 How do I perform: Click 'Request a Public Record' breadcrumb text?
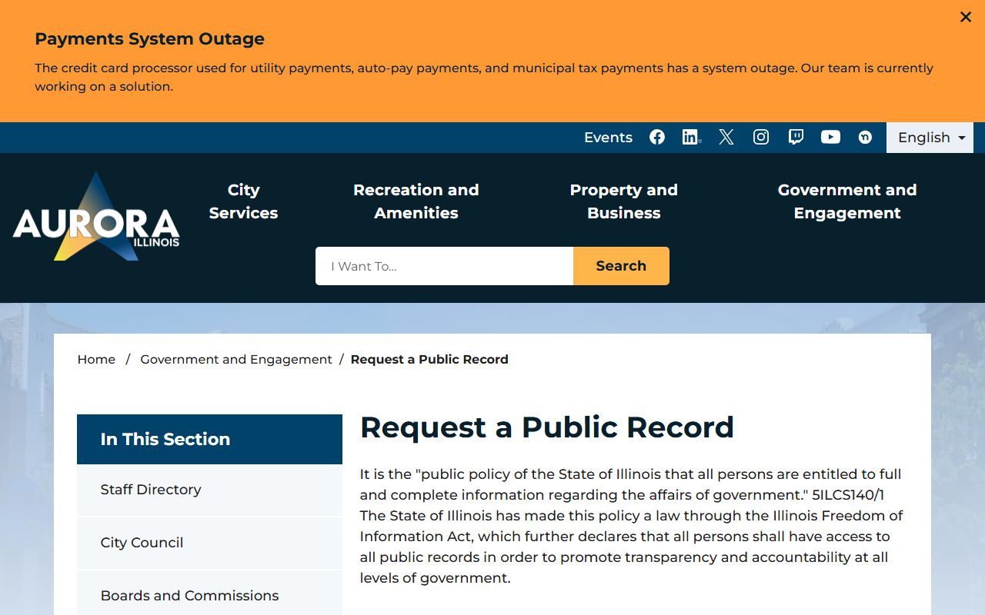click(x=429, y=359)
